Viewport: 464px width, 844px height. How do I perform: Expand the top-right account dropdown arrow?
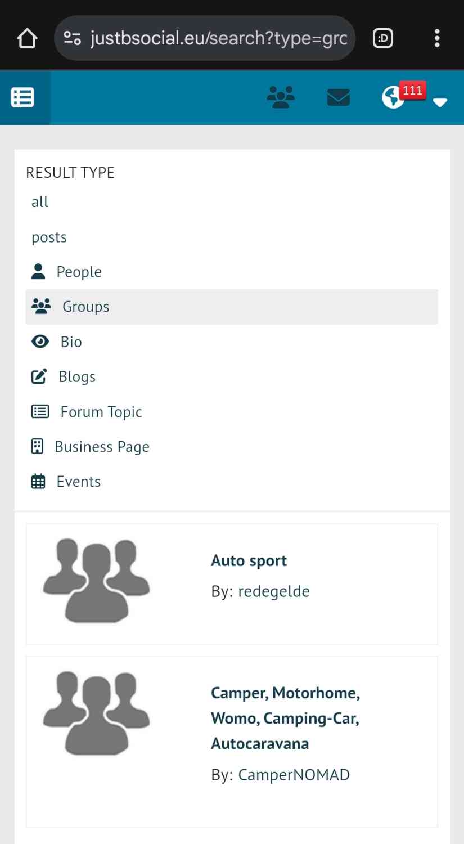coord(440,102)
